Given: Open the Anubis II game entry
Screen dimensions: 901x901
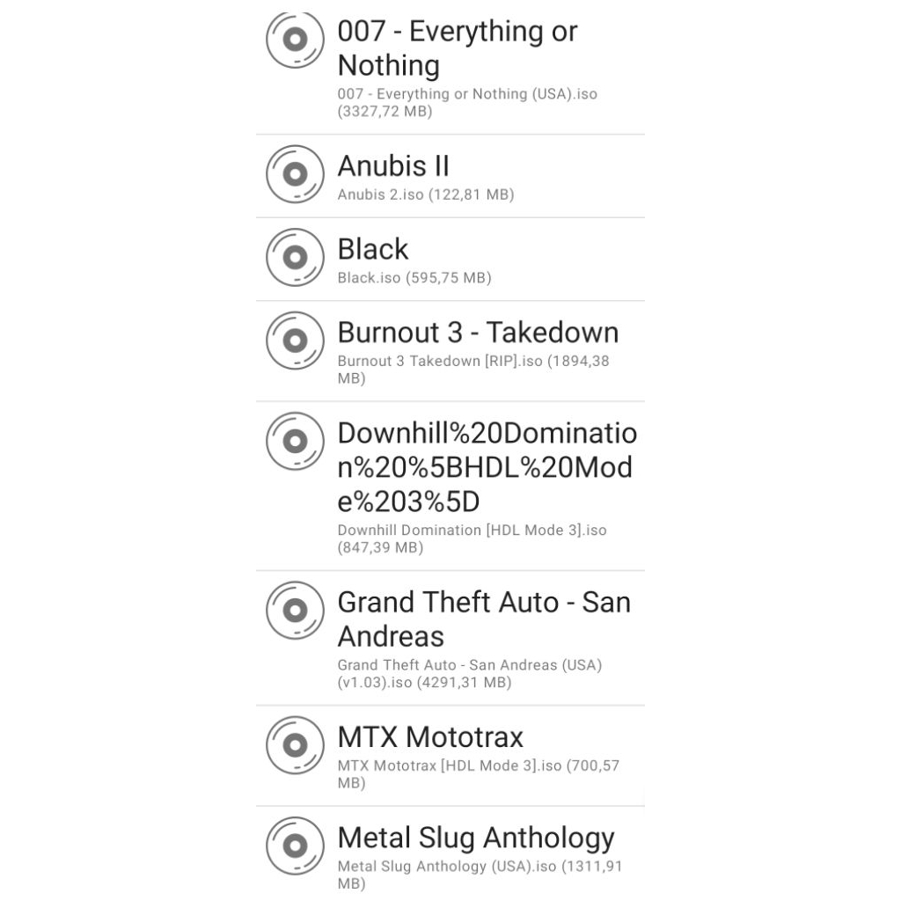Looking at the screenshot, I should [393, 165].
